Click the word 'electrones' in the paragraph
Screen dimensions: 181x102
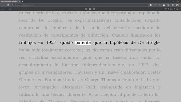102,50
